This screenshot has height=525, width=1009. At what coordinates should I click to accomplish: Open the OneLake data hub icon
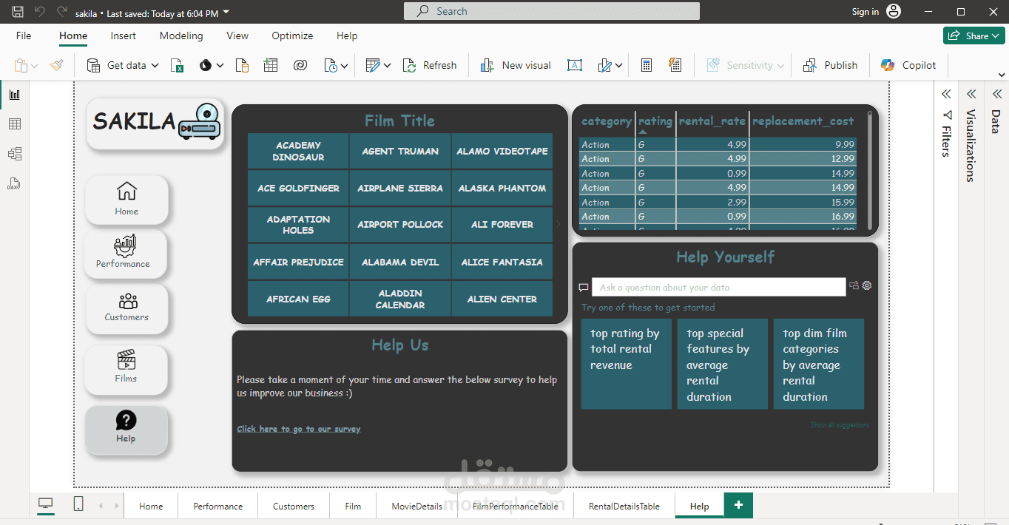click(206, 65)
